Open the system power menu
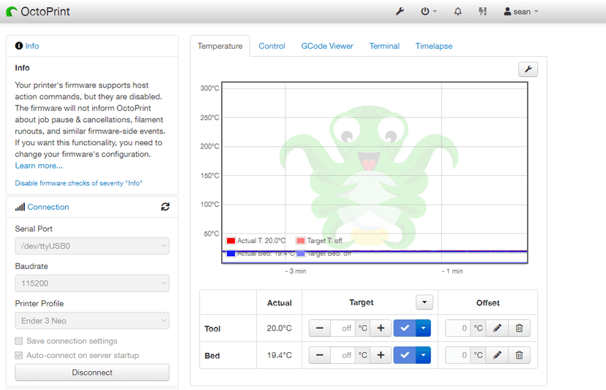 pyautogui.click(x=428, y=12)
